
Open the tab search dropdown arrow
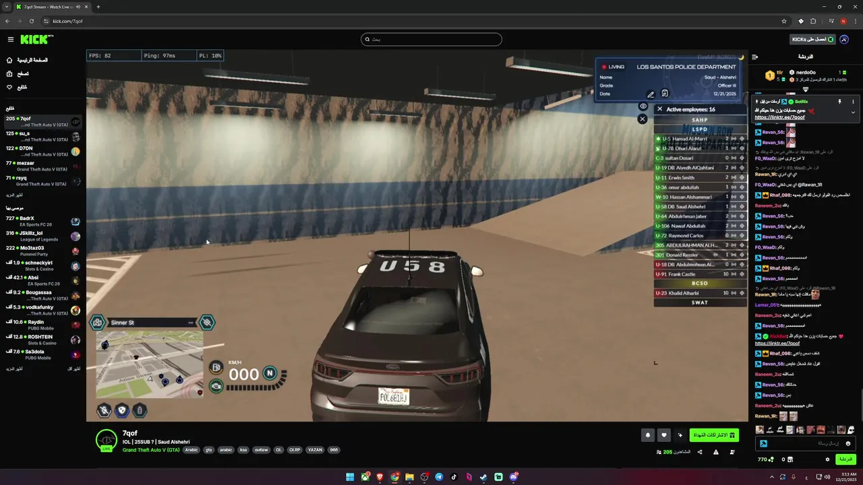pyautogui.click(x=7, y=7)
